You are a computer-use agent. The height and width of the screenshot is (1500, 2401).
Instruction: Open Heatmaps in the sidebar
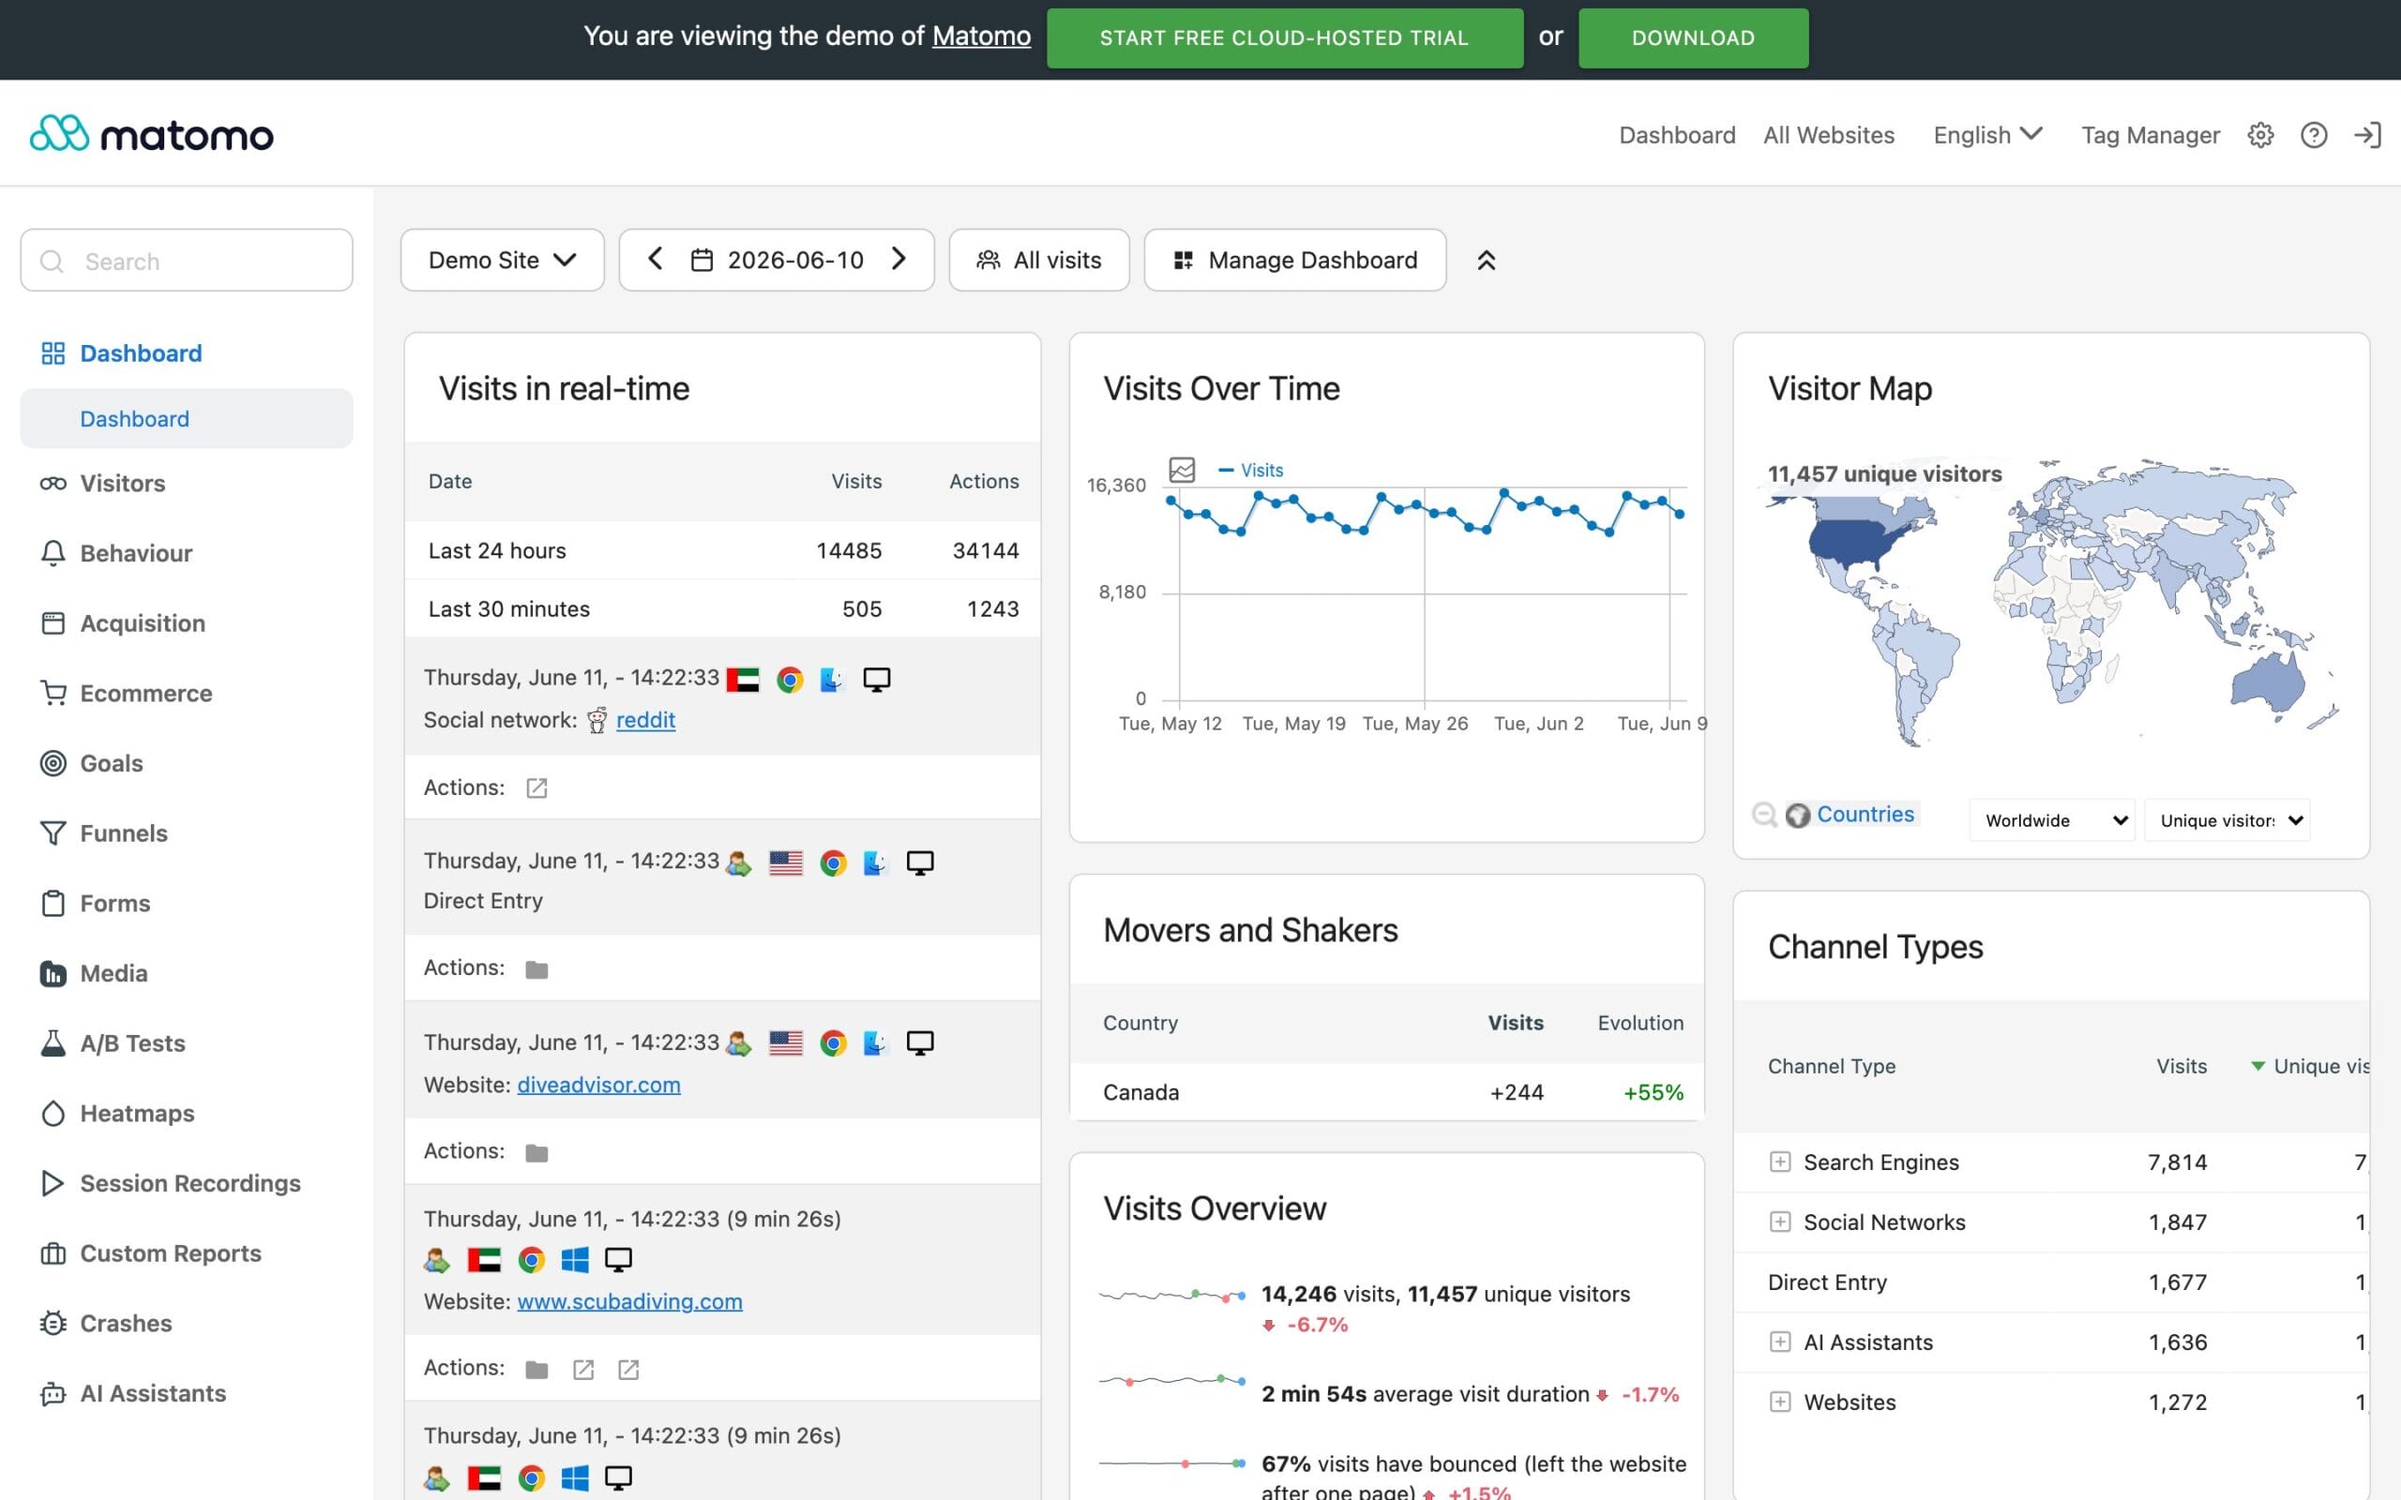click(x=137, y=1113)
